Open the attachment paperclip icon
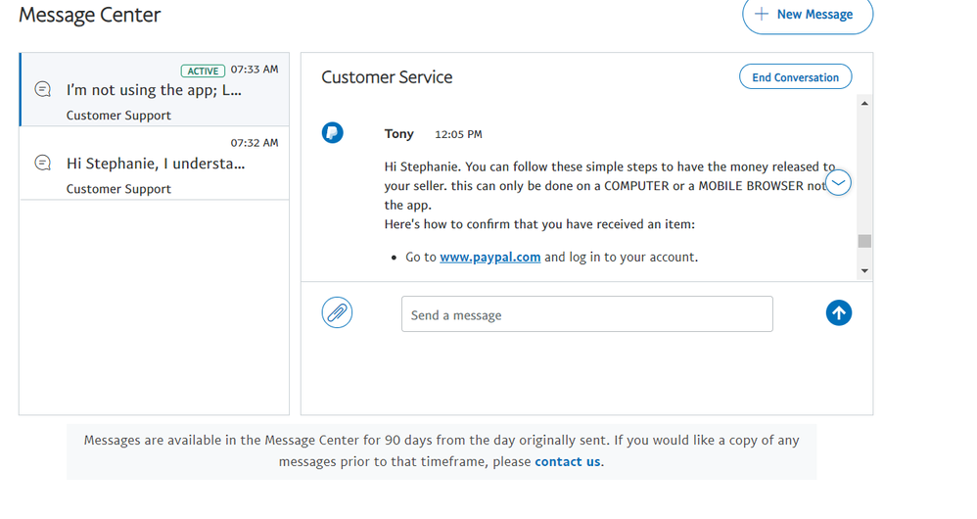 point(337,312)
